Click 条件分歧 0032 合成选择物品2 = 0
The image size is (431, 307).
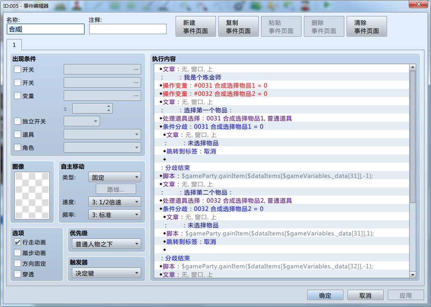282,209
